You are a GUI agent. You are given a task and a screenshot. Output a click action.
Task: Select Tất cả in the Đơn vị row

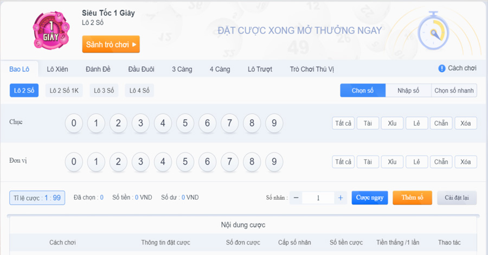click(343, 162)
